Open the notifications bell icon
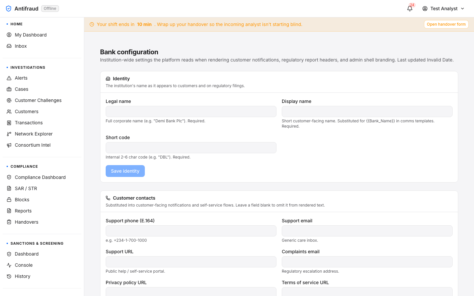 coord(410,9)
